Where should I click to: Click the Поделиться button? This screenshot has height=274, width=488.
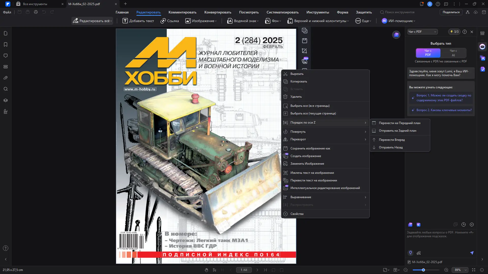click(x=451, y=12)
